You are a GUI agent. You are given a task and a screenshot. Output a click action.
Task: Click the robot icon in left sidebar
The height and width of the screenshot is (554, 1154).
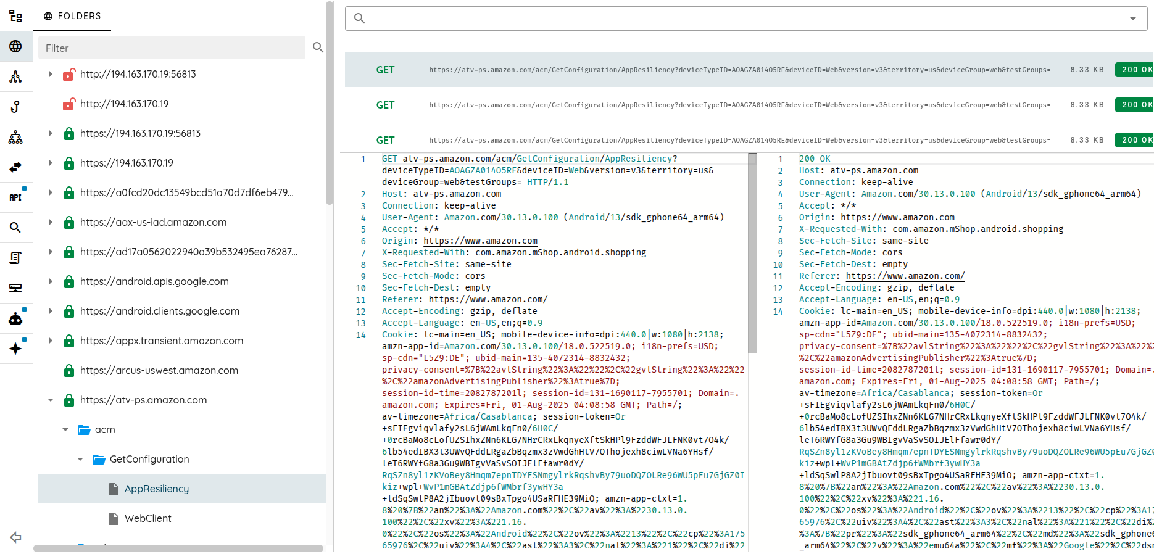(x=15, y=318)
